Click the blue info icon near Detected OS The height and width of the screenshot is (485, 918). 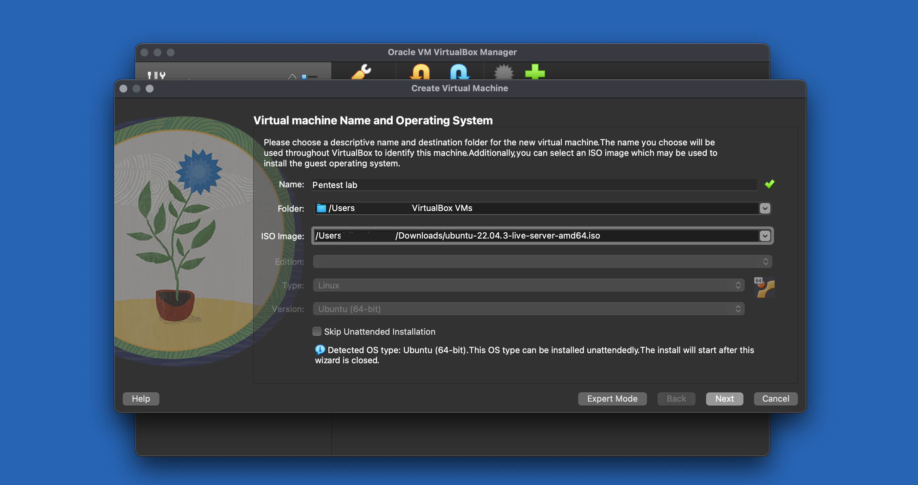(320, 349)
